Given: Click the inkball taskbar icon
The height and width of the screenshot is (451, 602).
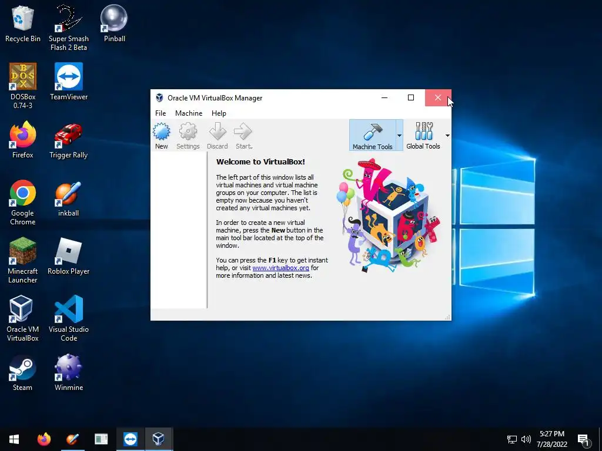Looking at the screenshot, I should [x=72, y=439].
